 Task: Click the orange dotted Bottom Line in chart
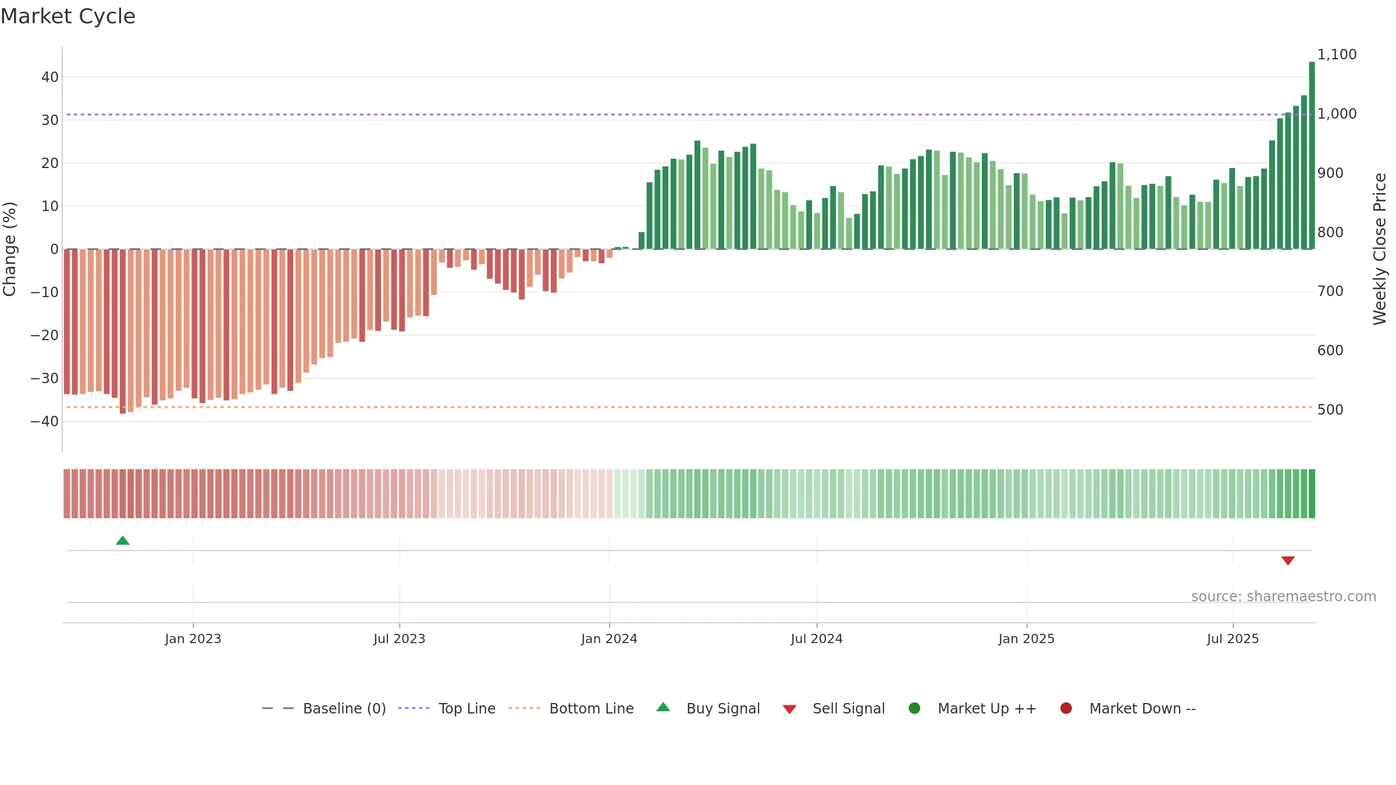(x=689, y=407)
